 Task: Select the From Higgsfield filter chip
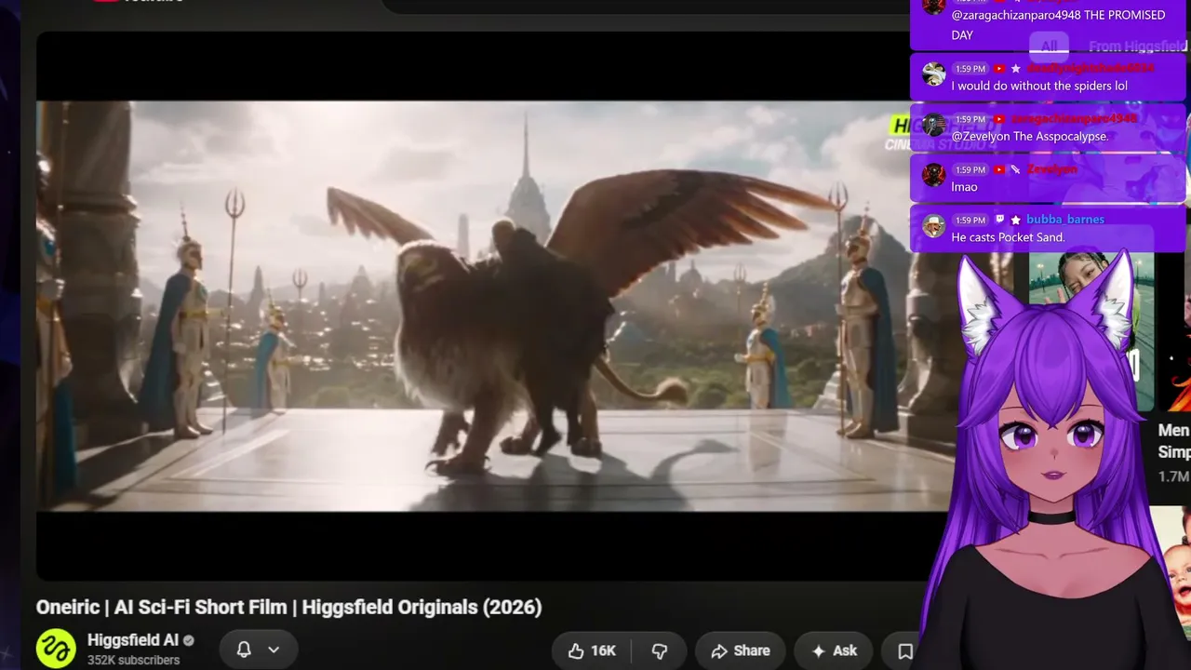point(1136,47)
